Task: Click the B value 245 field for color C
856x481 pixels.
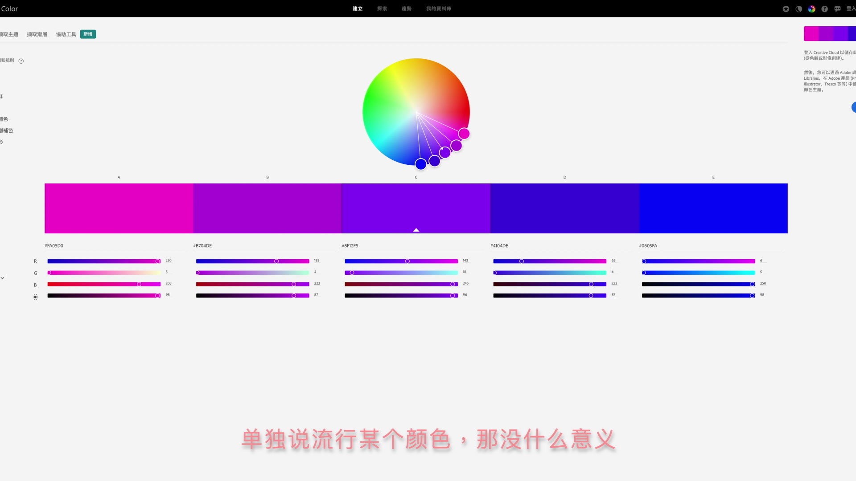Action: (x=465, y=283)
